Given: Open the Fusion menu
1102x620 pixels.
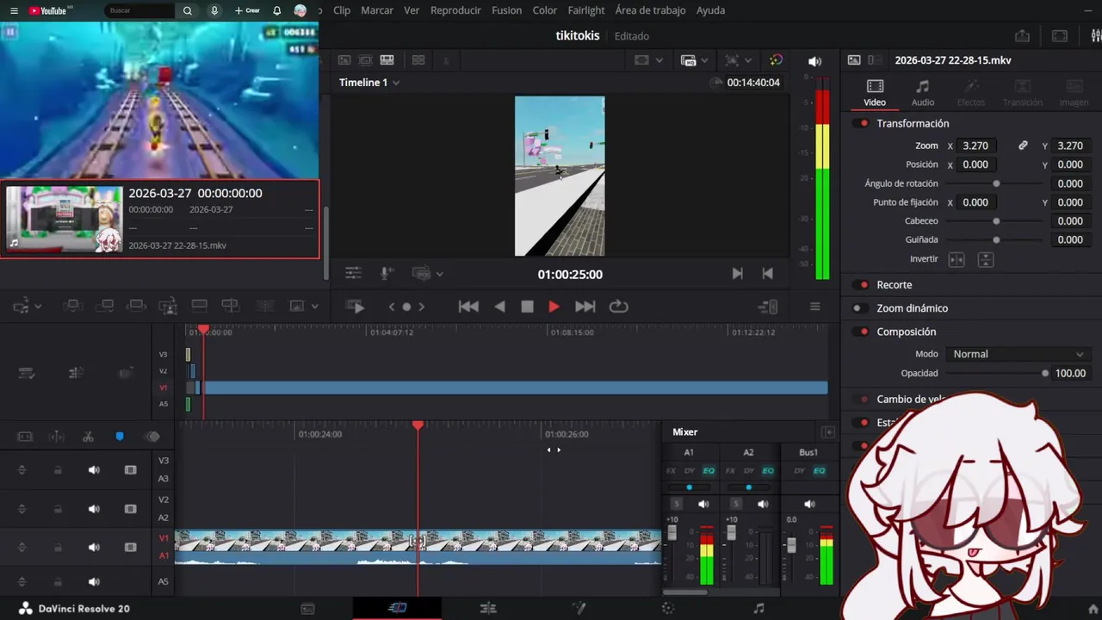Looking at the screenshot, I should [506, 10].
